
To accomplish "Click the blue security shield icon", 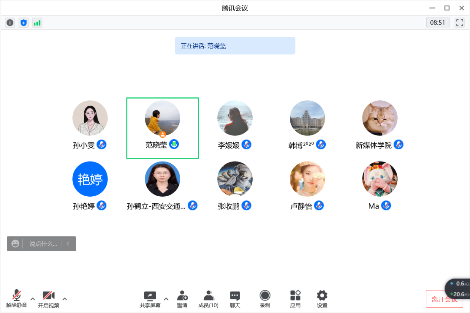I will tap(24, 23).
